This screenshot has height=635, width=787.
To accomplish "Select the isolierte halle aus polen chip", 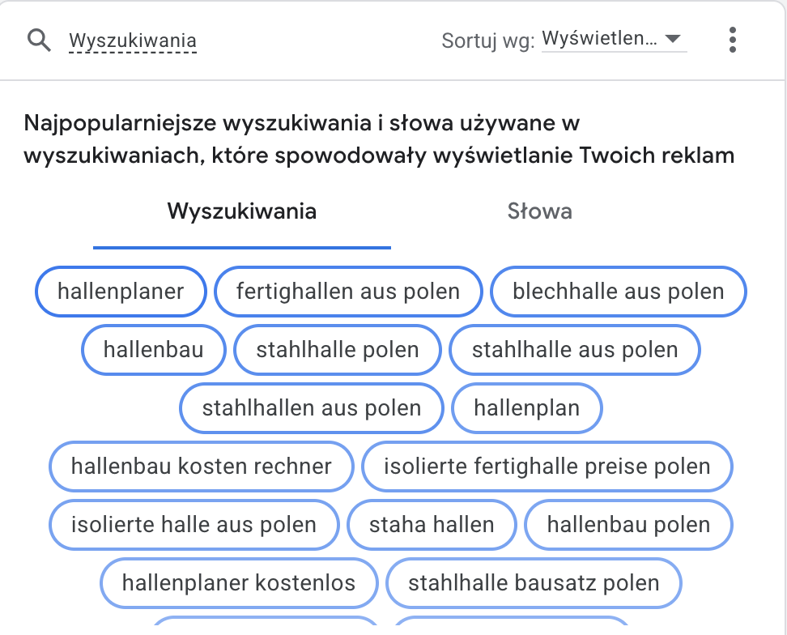I will [x=194, y=525].
